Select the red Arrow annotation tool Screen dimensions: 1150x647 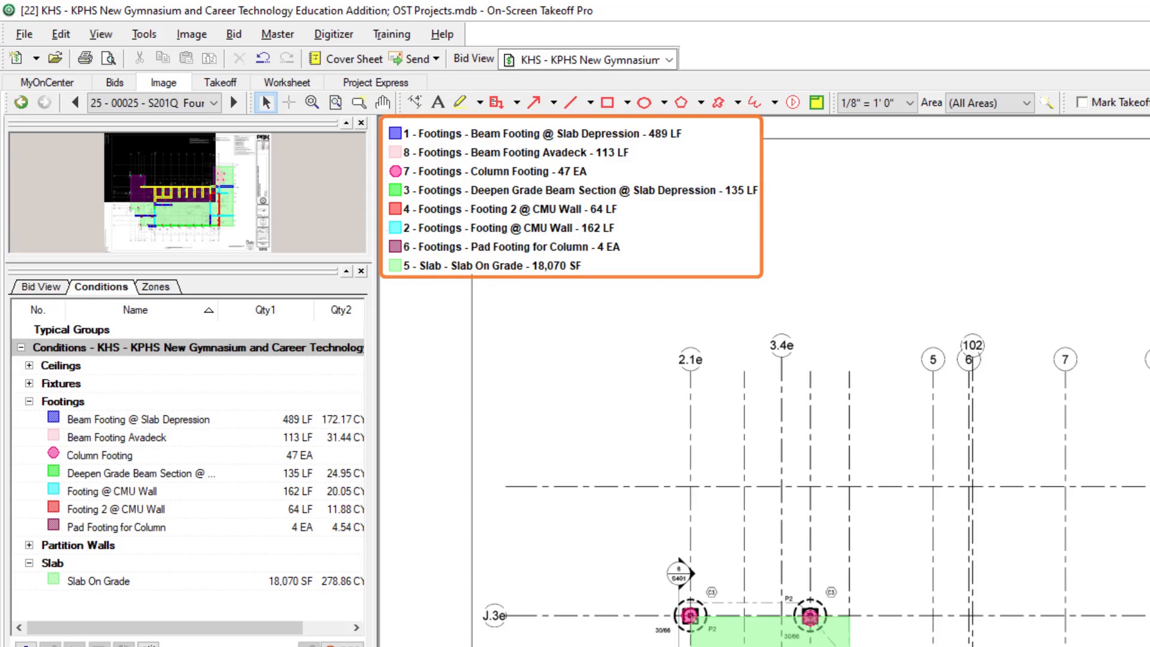[534, 102]
